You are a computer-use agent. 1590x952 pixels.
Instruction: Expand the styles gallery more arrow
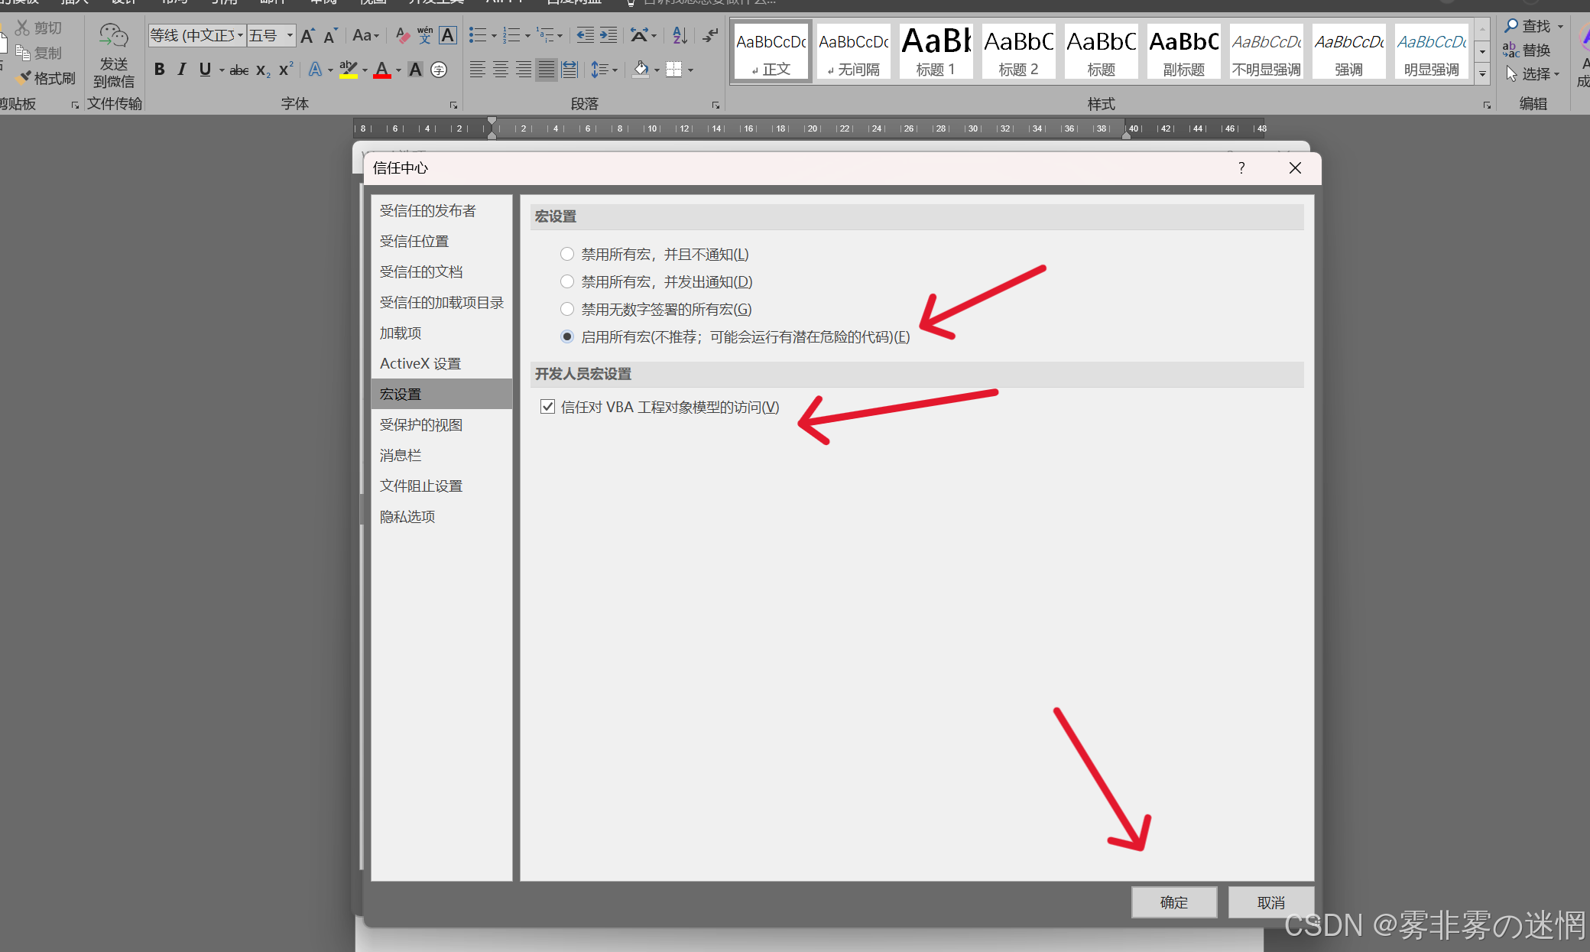tap(1482, 74)
